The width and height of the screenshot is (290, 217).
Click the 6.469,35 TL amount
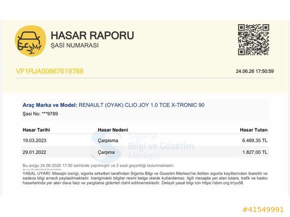[254, 141]
